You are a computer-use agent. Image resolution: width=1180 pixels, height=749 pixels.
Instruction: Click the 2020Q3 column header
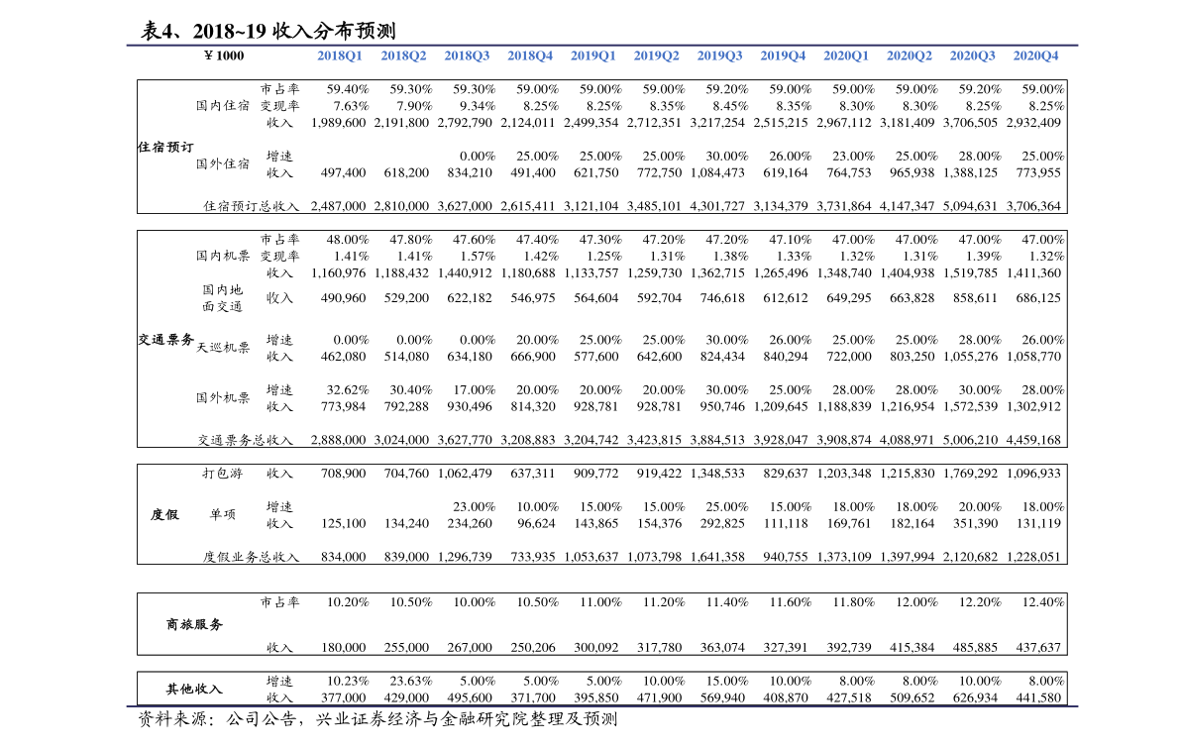[972, 56]
